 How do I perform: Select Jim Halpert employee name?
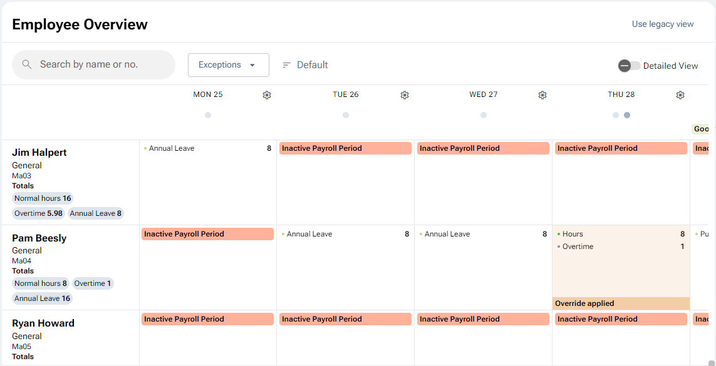(39, 153)
